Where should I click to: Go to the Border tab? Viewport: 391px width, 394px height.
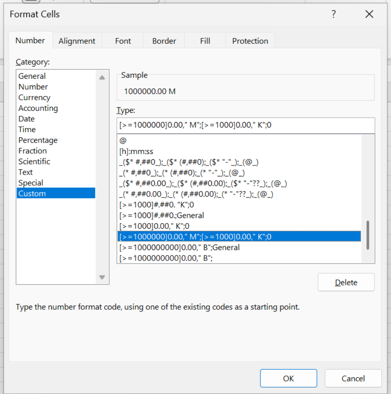[164, 41]
